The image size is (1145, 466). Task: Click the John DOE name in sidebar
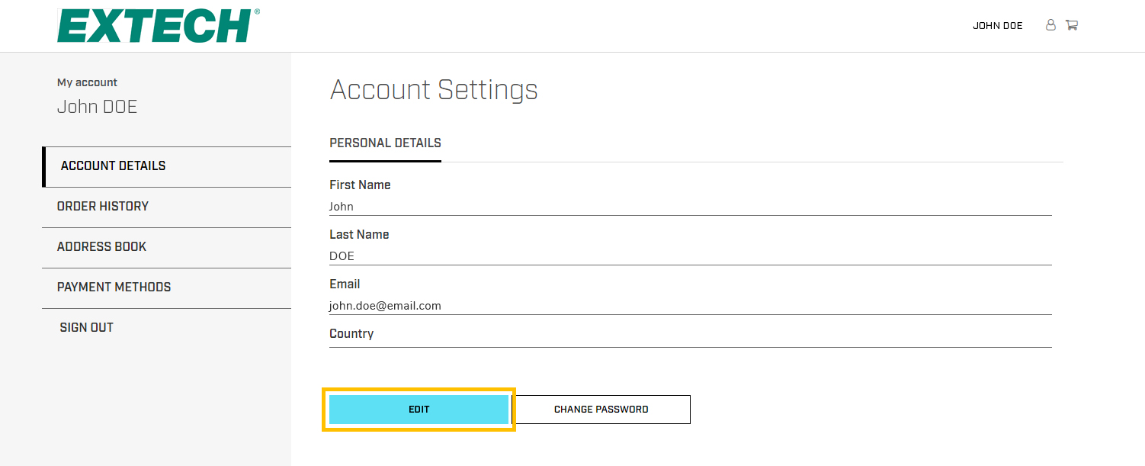(97, 107)
